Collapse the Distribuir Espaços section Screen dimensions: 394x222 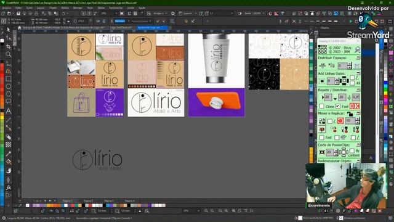(358, 58)
